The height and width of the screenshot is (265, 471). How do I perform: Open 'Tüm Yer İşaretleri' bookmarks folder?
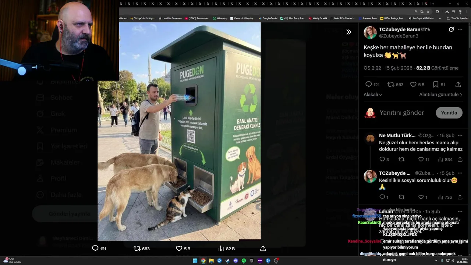[457, 18]
